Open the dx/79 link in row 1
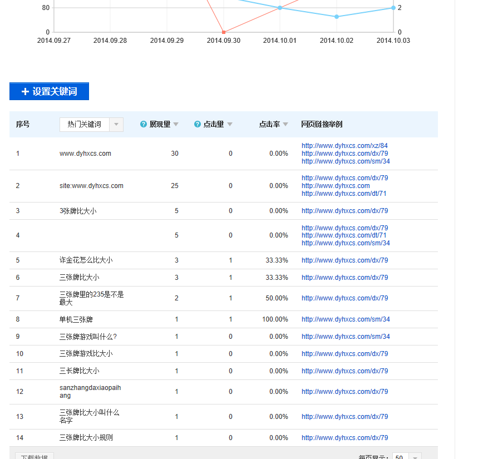Image resolution: width=478 pixels, height=459 pixels. [x=345, y=154]
